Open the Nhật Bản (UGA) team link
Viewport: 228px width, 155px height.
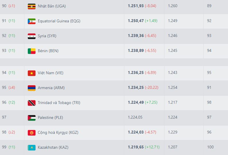tap(52, 6)
